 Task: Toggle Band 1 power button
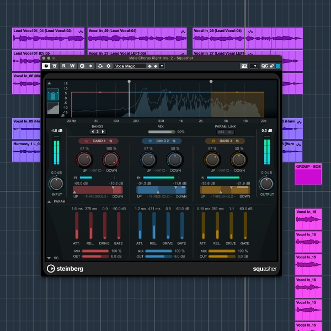pos(87,141)
